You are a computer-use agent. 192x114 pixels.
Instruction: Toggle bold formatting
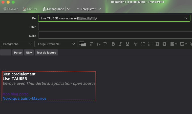[113, 44]
